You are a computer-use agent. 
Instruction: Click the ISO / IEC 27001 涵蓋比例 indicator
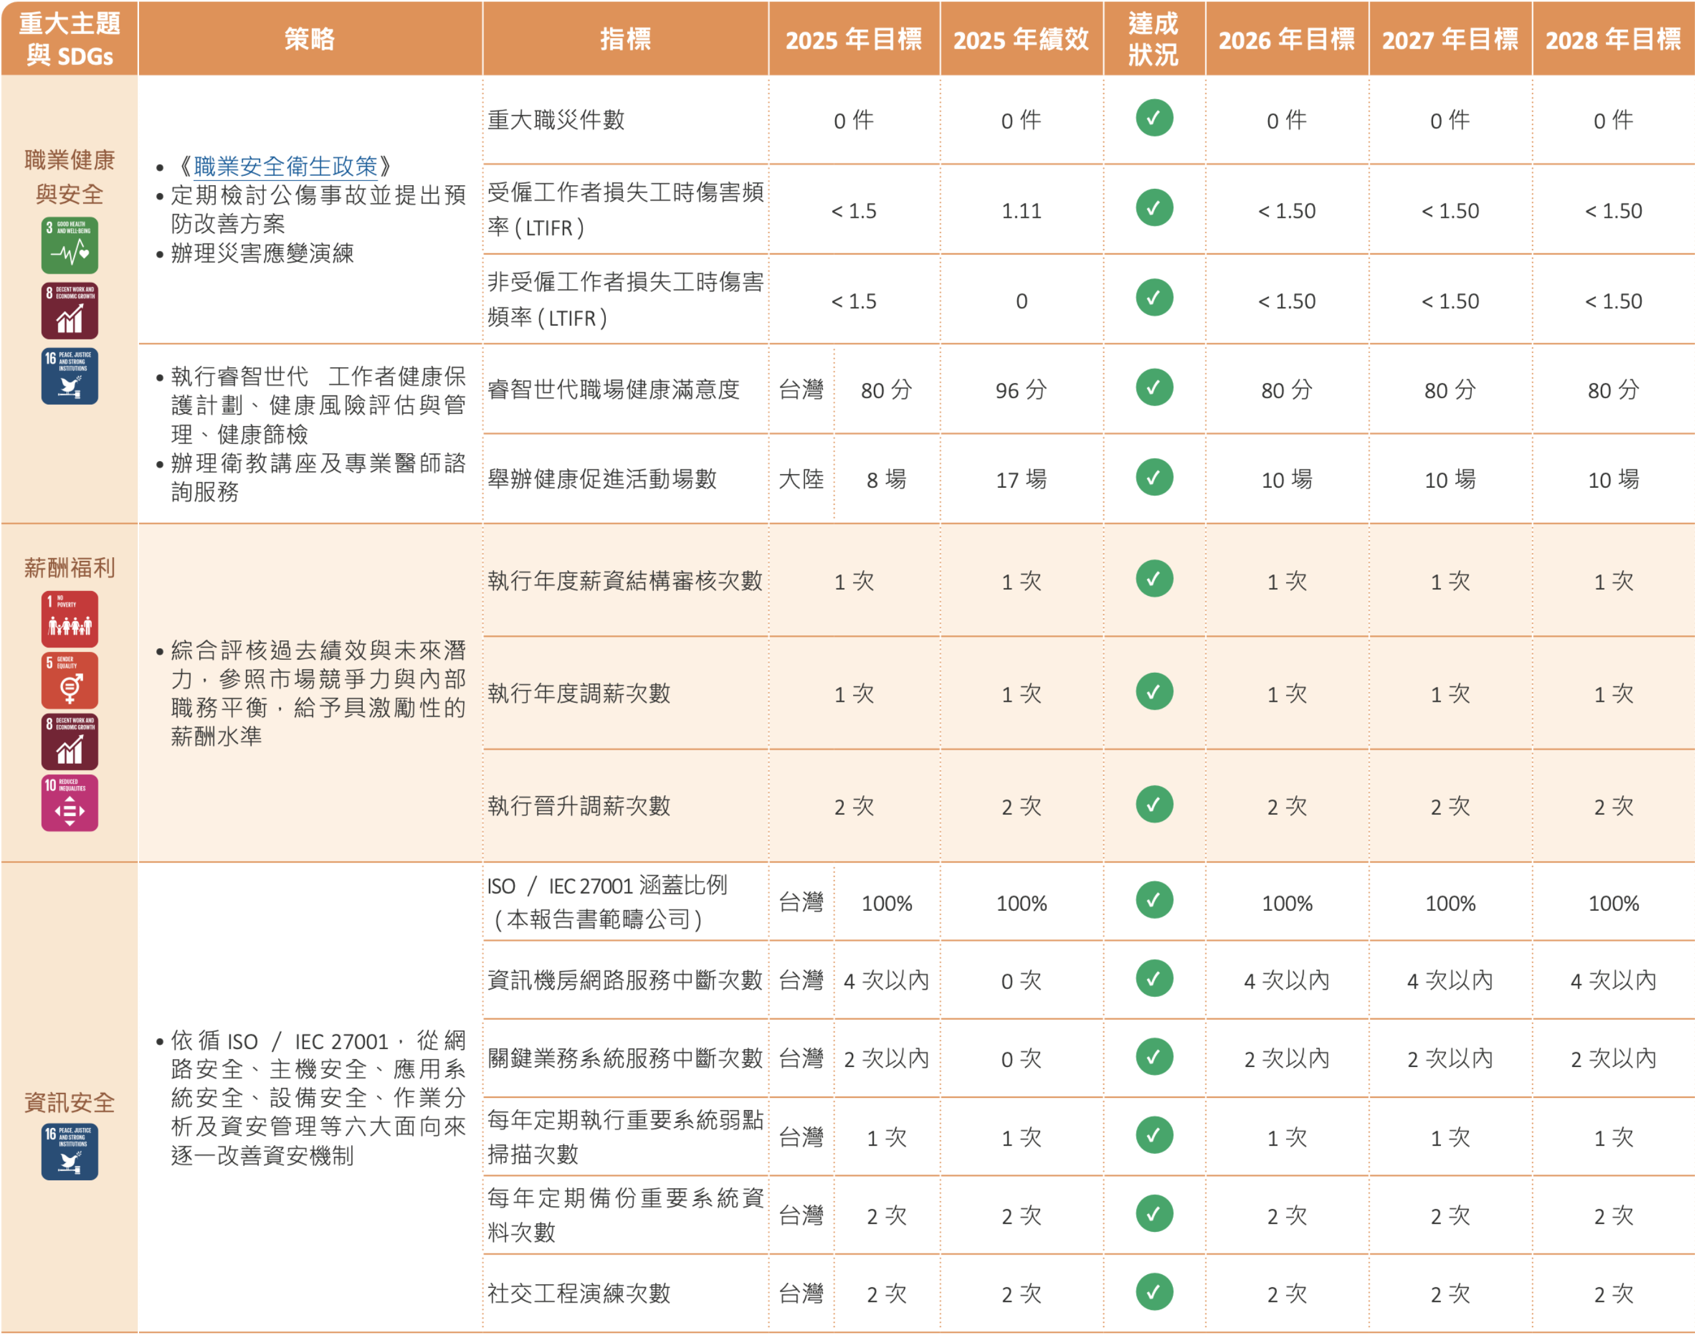coord(608,902)
